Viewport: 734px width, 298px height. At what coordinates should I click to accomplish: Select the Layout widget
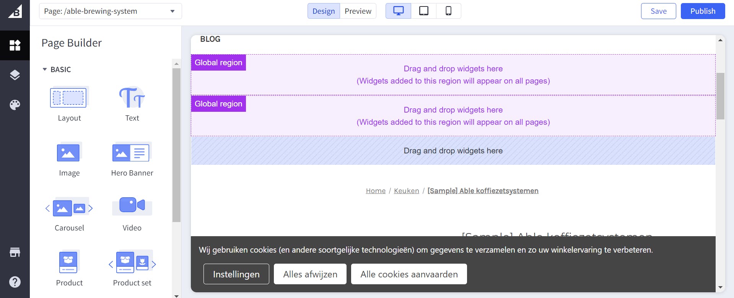69,104
